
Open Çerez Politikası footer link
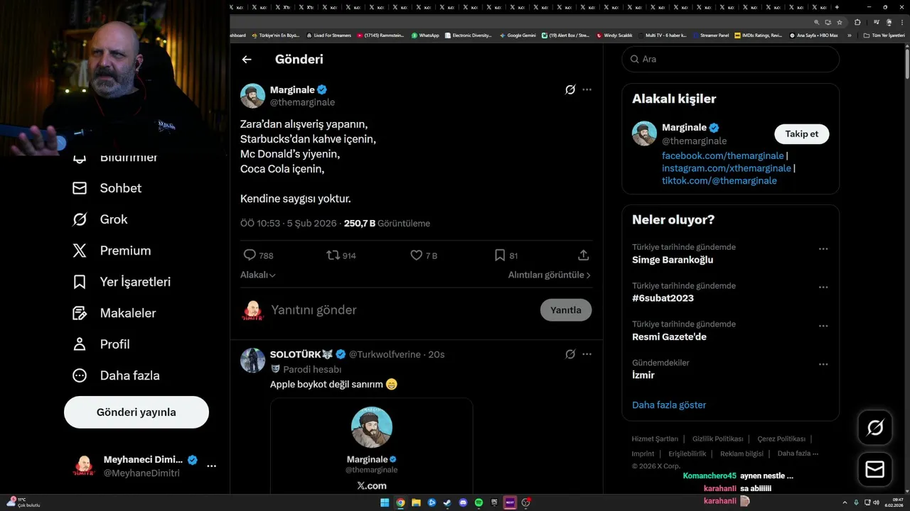click(781, 439)
